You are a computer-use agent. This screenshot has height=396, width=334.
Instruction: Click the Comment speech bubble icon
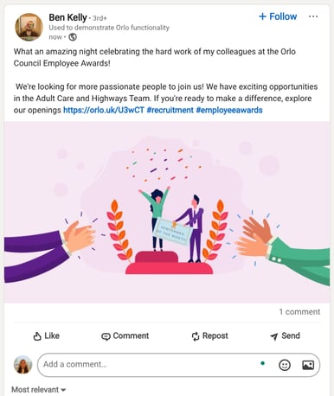[106, 336]
